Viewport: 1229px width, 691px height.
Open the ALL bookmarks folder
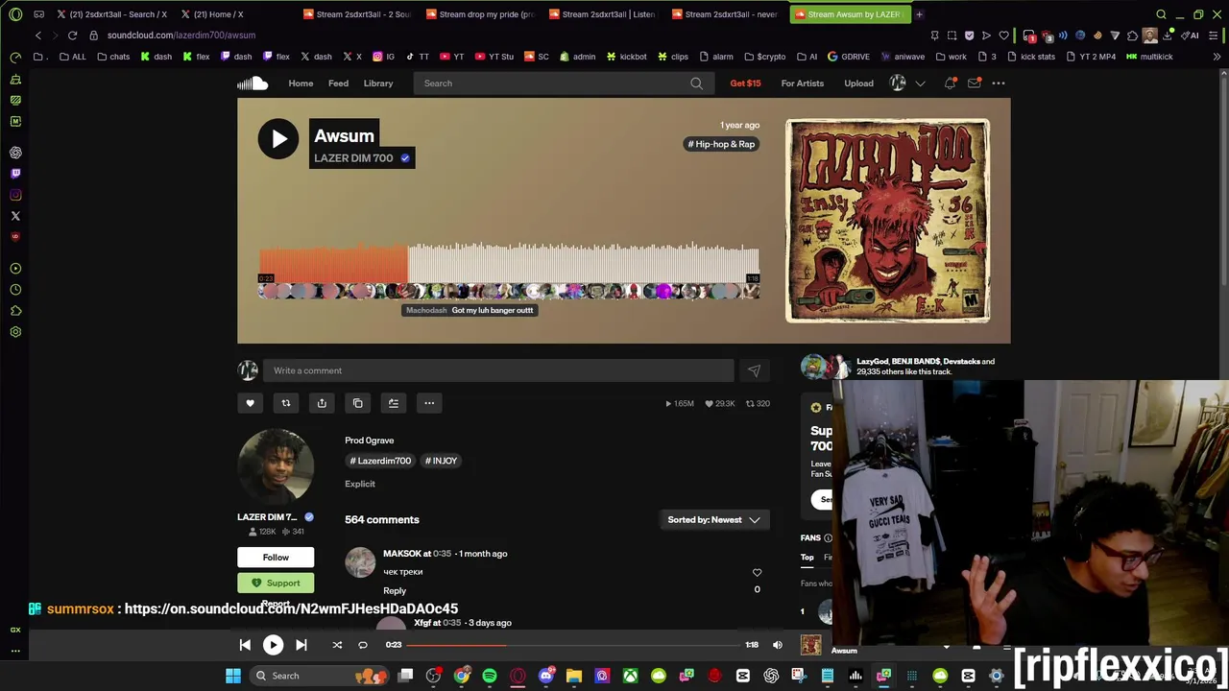[x=72, y=57]
